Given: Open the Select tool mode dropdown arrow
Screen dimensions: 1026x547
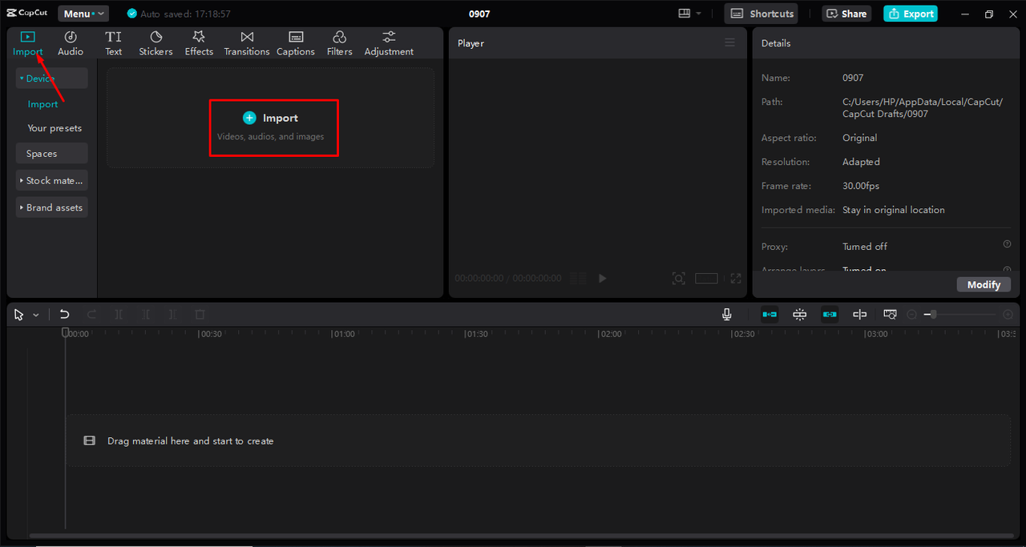Looking at the screenshot, I should (x=35, y=316).
